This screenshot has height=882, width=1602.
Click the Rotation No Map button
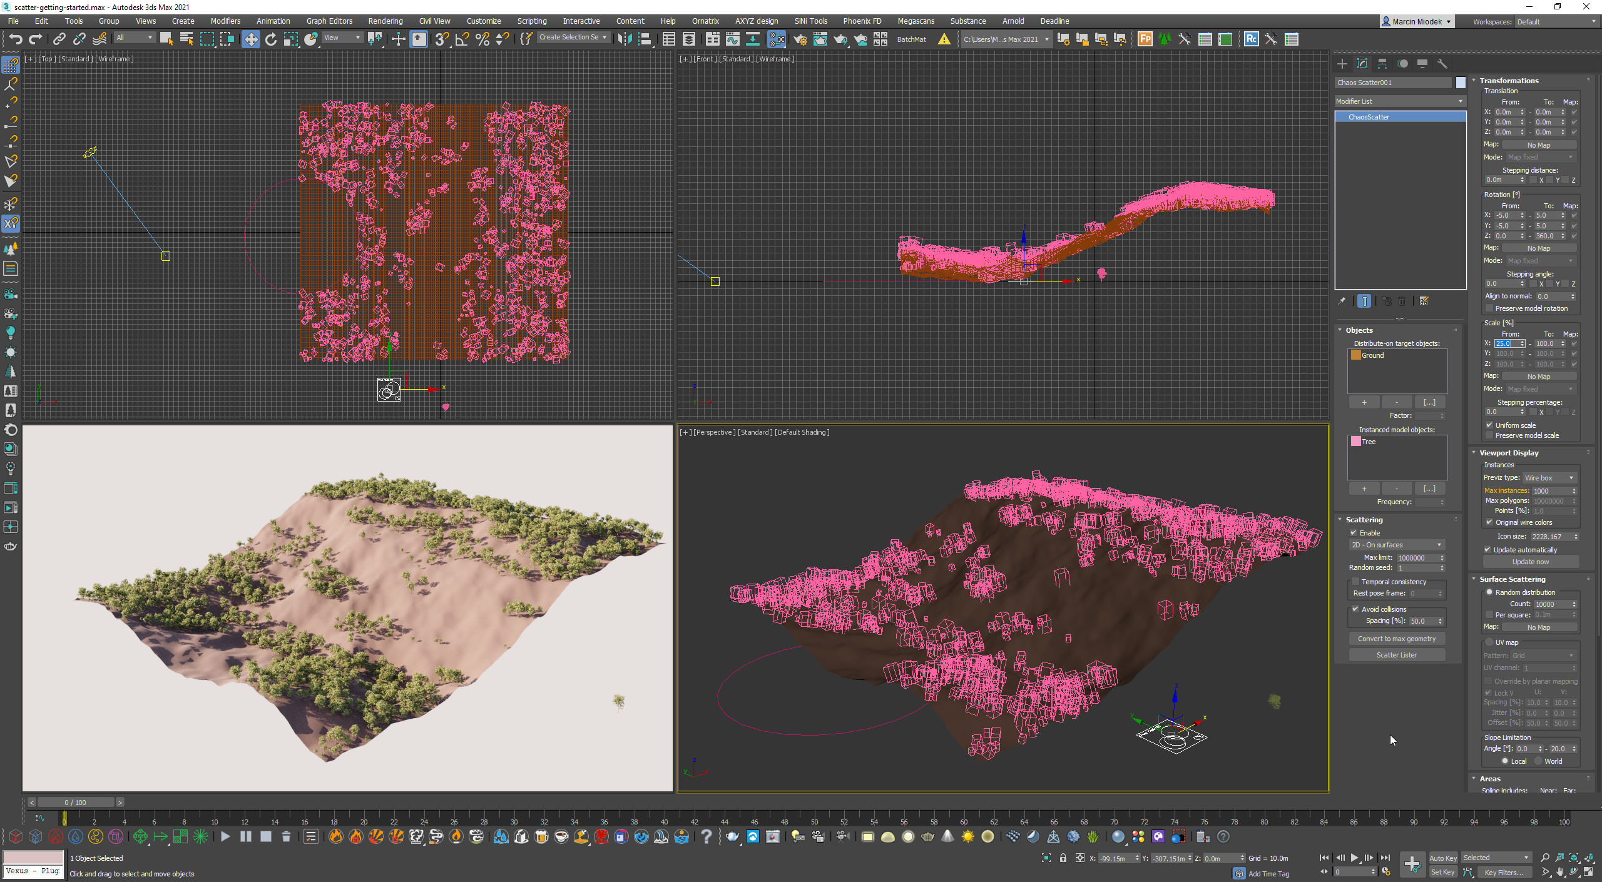1539,248
